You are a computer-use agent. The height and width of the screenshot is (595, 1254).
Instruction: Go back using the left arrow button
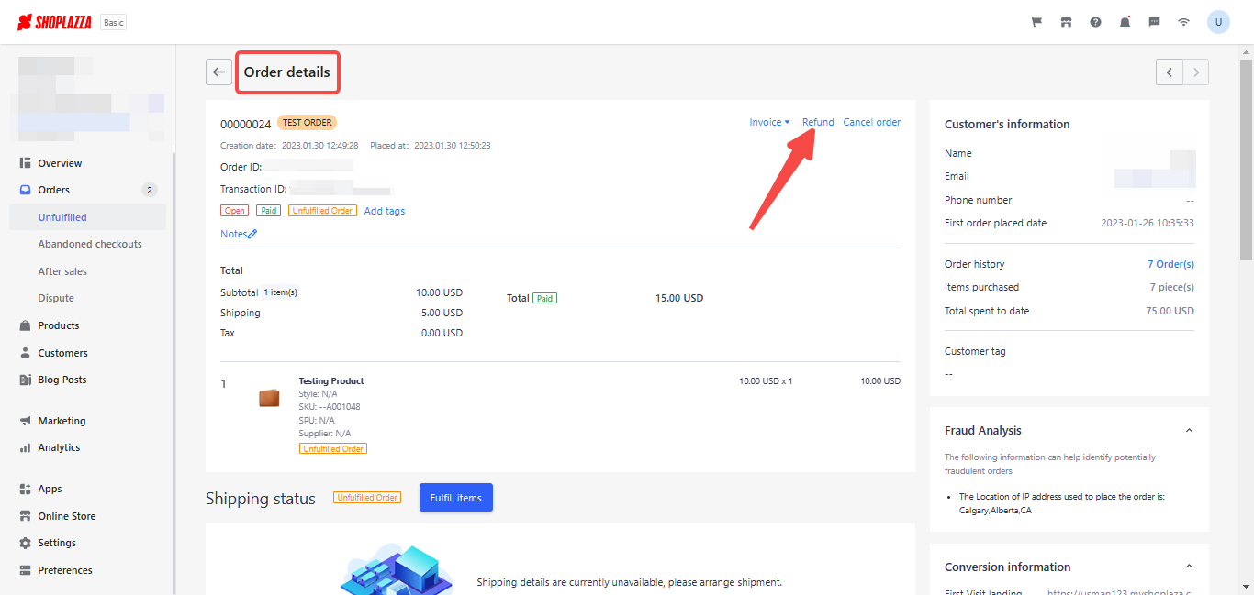click(x=218, y=72)
